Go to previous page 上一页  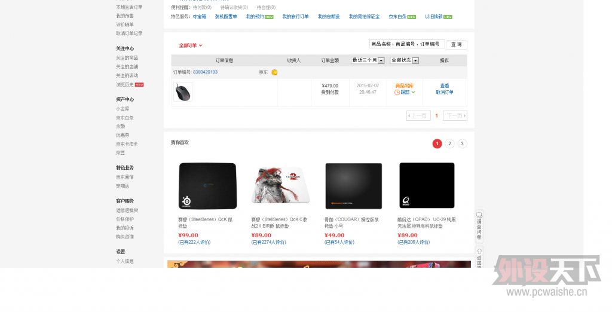[418, 115]
